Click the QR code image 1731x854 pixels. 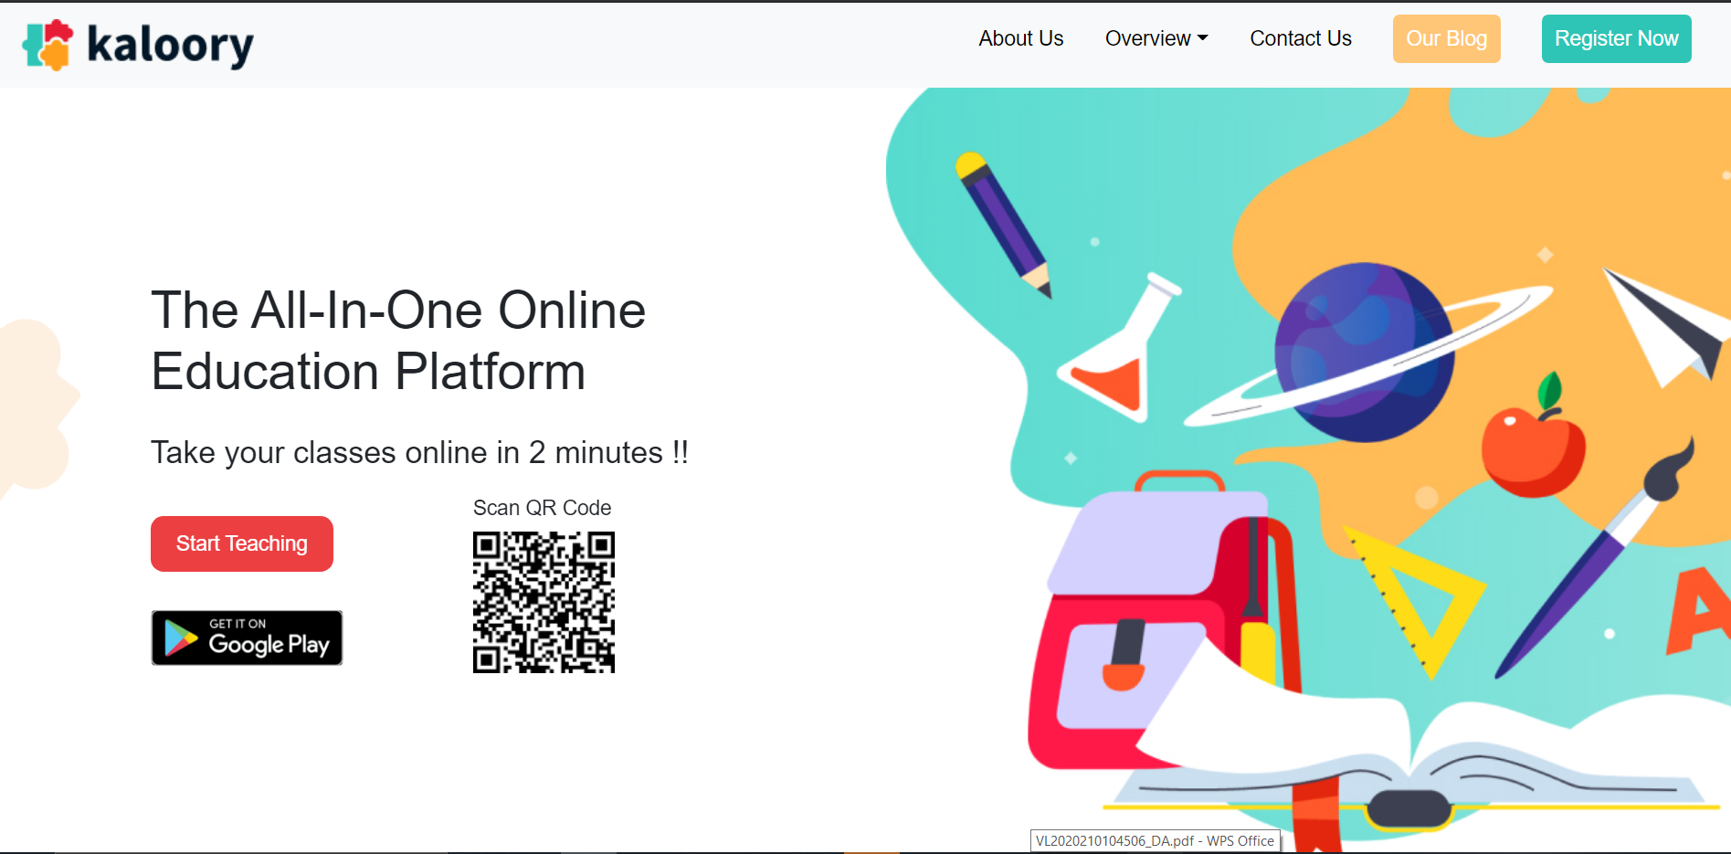point(544,603)
